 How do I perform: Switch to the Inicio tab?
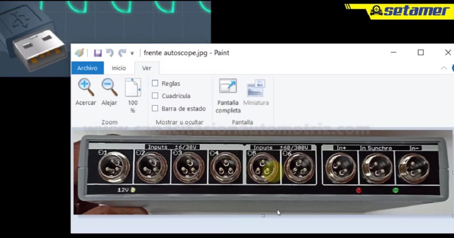(x=118, y=68)
